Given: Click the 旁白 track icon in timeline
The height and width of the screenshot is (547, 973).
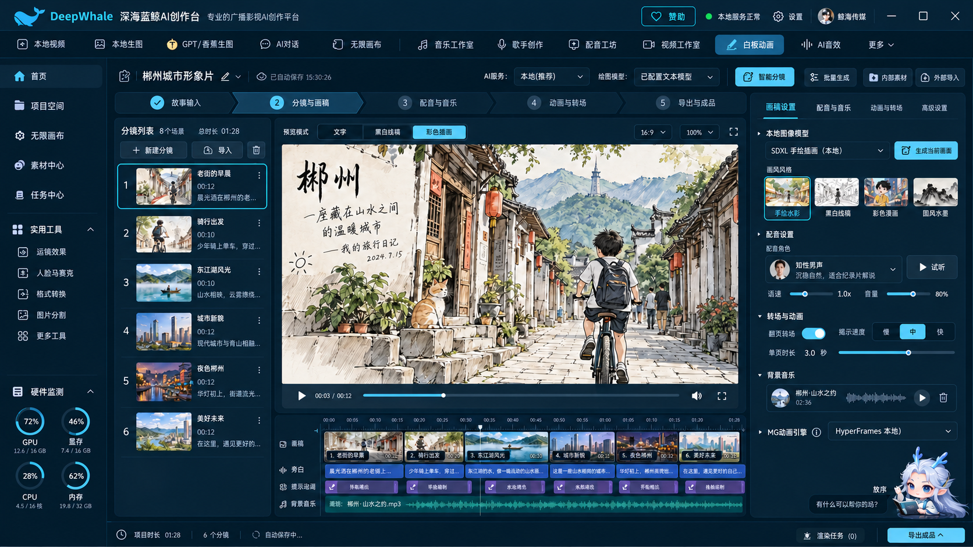Looking at the screenshot, I should [x=283, y=470].
